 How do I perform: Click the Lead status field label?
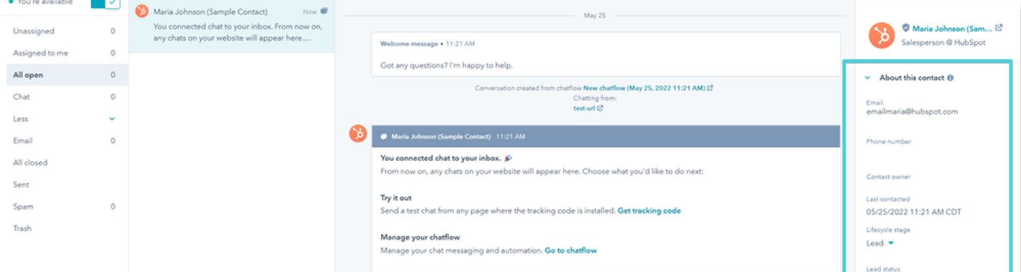click(x=881, y=269)
